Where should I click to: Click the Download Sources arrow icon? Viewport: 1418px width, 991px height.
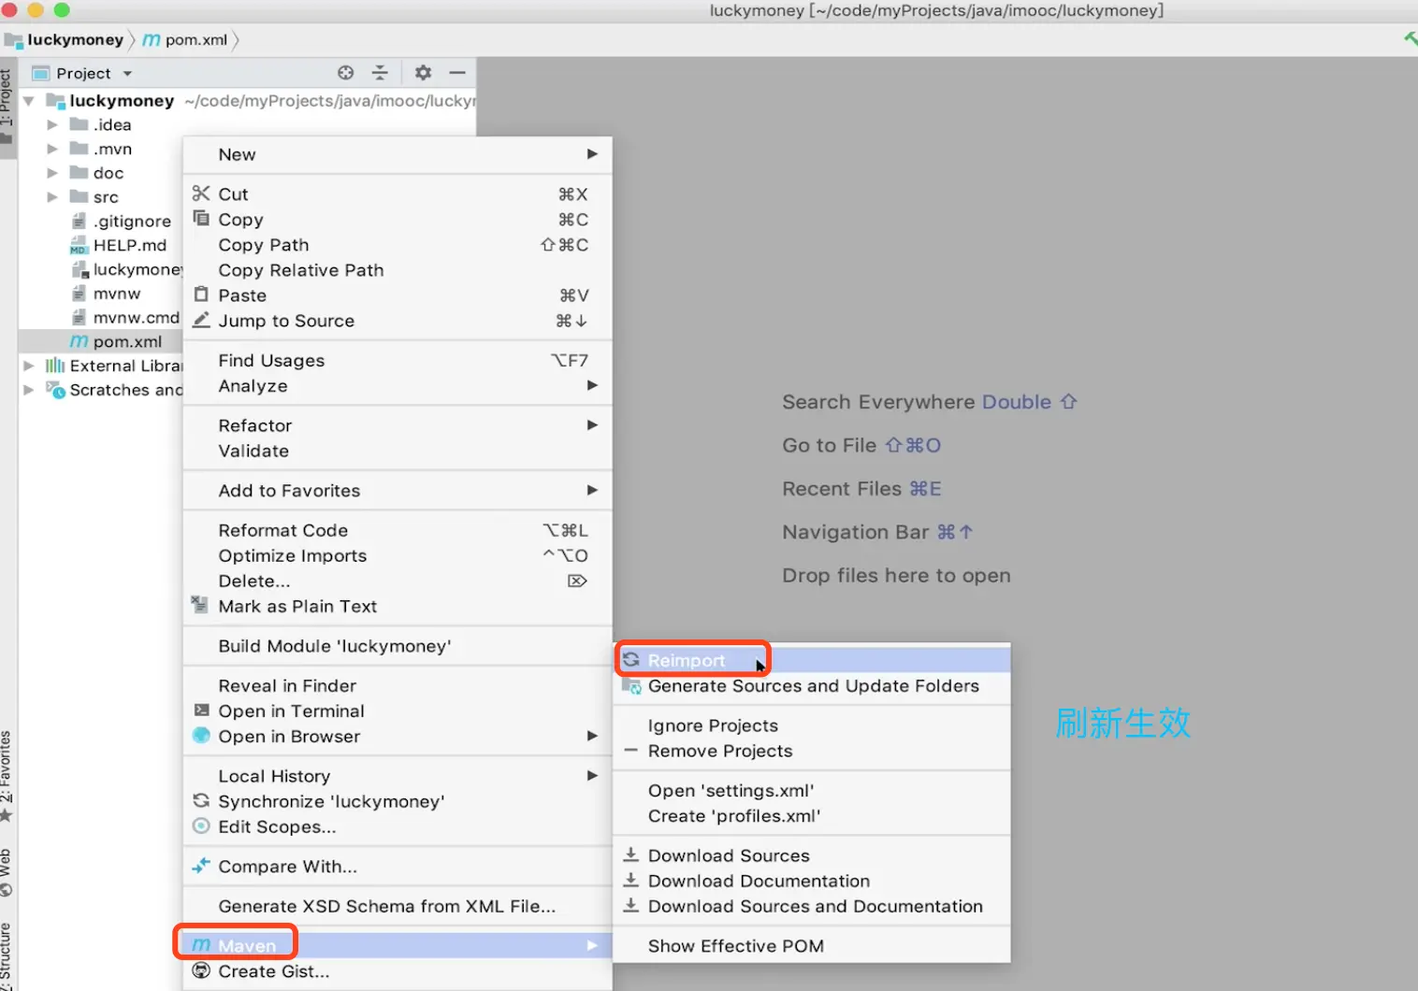[631, 855]
